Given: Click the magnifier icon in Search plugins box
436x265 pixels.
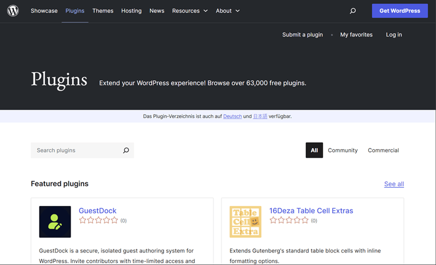Looking at the screenshot, I should click(126, 150).
